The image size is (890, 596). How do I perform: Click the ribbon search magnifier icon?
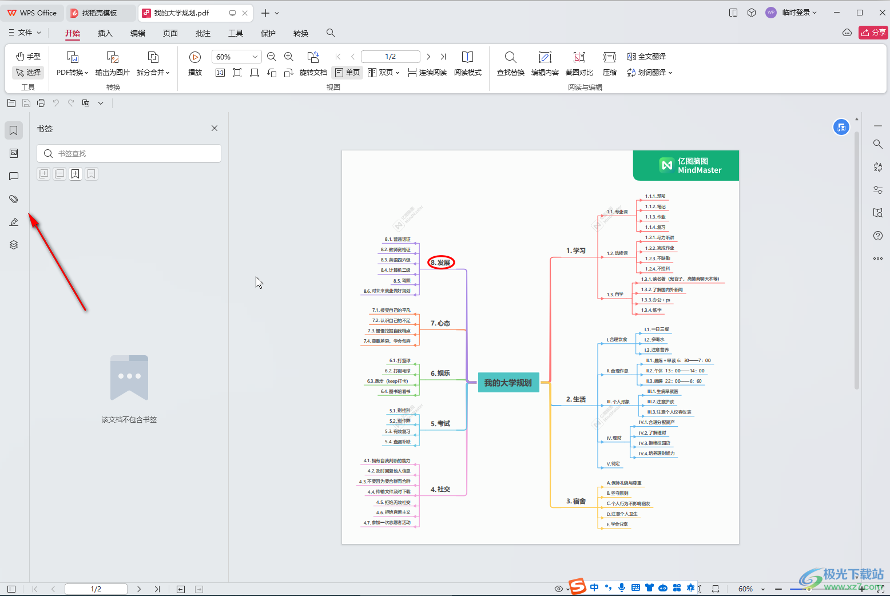click(x=331, y=33)
